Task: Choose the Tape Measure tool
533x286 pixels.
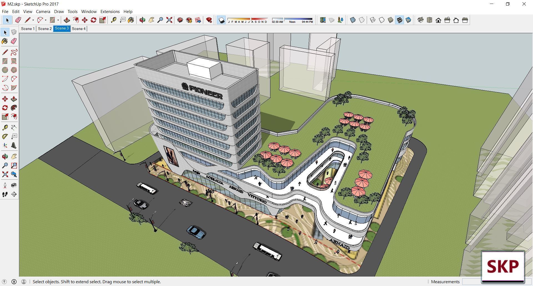Action: coord(4,127)
